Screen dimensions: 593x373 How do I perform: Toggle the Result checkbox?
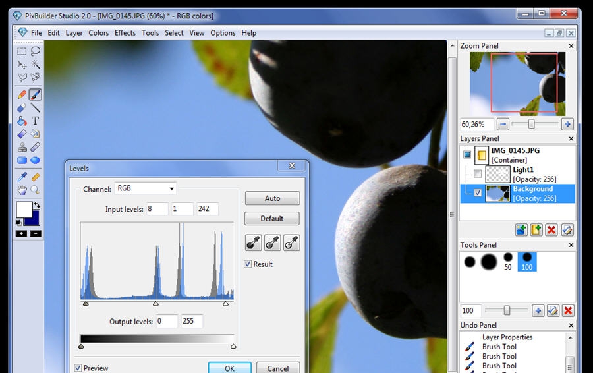point(248,264)
